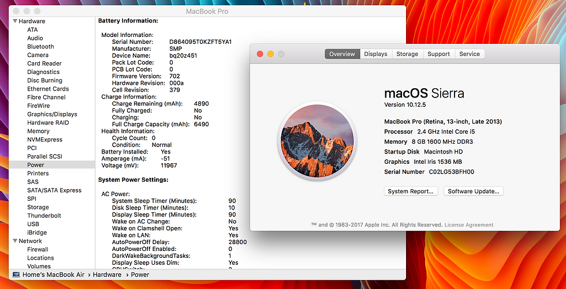566x289 pixels.
Task: Select Volumes under Network
Action: click(39, 267)
